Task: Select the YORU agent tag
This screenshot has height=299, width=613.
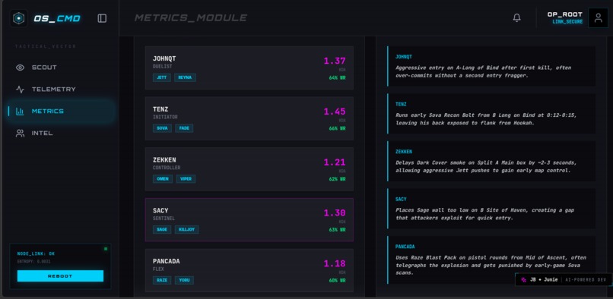Action: click(184, 280)
